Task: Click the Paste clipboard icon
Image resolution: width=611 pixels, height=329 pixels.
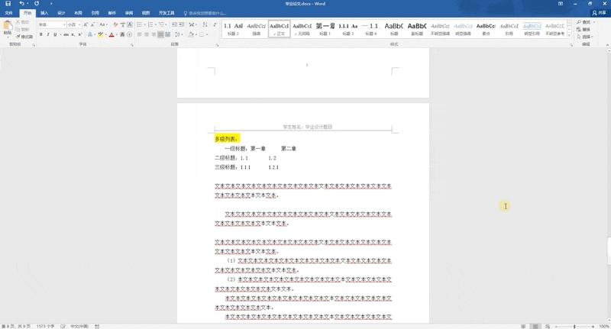Action: [x=8, y=26]
